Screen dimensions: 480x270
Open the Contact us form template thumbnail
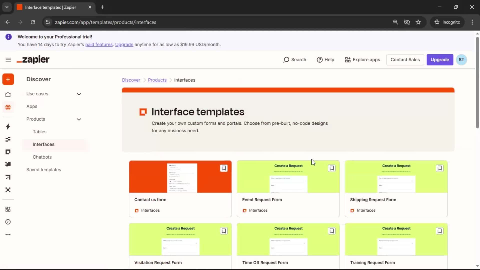point(180,177)
